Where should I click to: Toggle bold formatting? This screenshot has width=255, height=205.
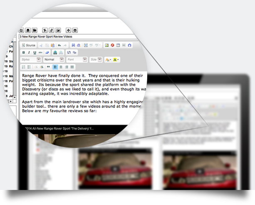[x=24, y=52]
